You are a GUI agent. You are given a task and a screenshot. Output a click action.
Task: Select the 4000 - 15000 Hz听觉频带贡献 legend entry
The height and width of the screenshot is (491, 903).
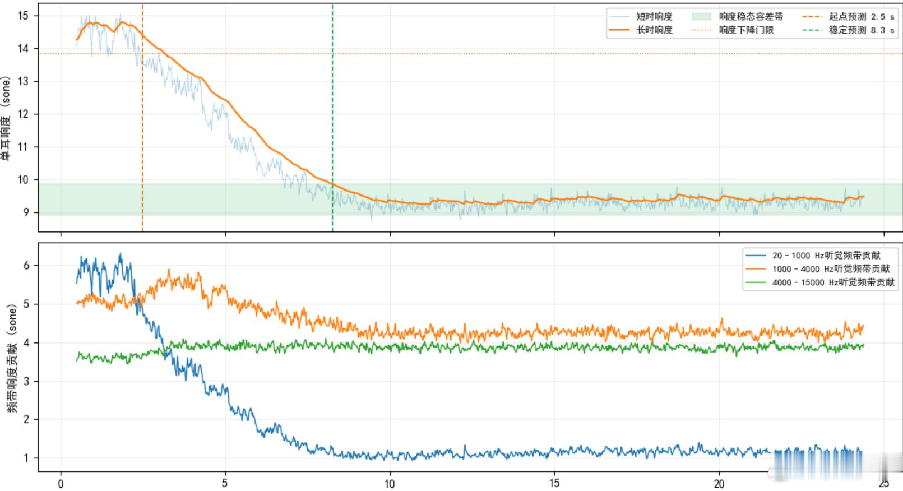click(820, 282)
